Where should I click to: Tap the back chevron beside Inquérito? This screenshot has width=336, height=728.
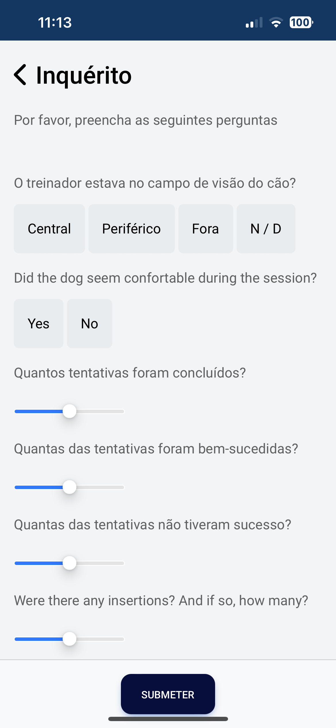click(x=20, y=75)
